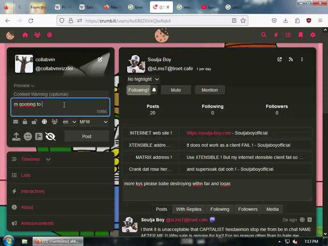
Task: Open Soulja Boy RSS feed icon
Action: 291,59
